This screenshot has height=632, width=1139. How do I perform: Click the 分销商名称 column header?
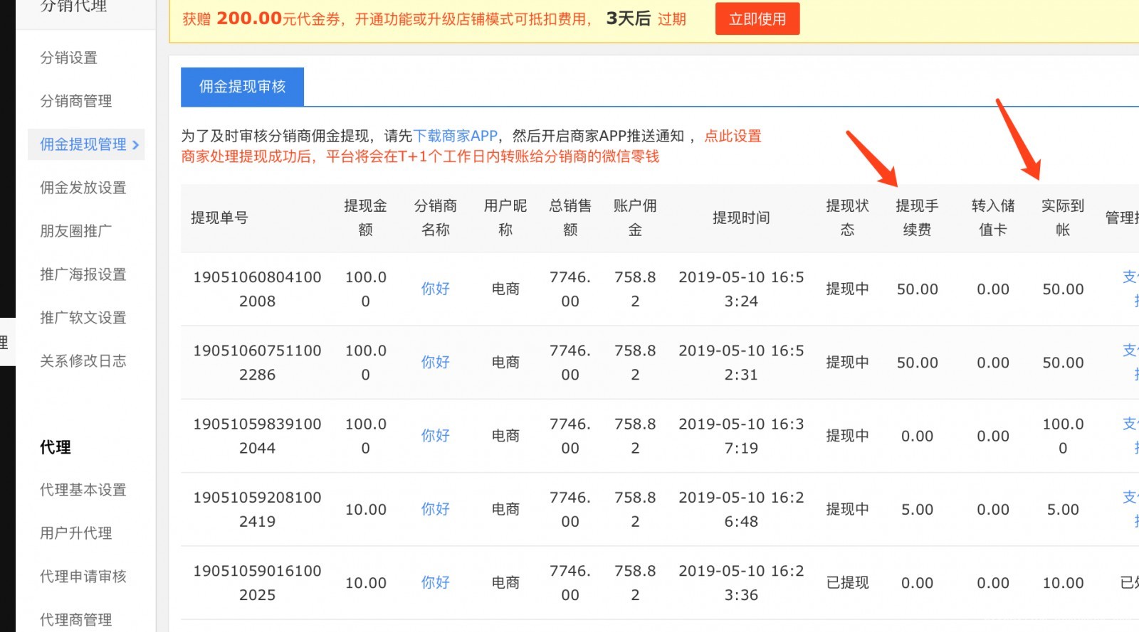click(x=435, y=218)
